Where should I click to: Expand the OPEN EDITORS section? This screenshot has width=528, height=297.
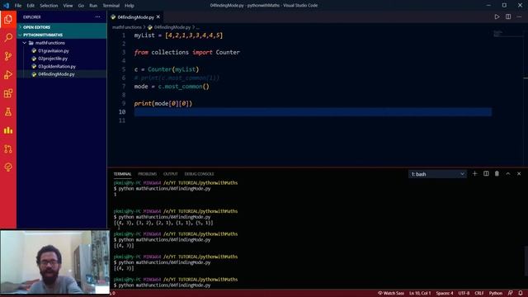coord(62,27)
